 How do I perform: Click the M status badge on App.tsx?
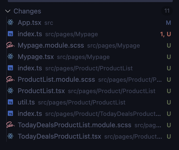point(168,23)
